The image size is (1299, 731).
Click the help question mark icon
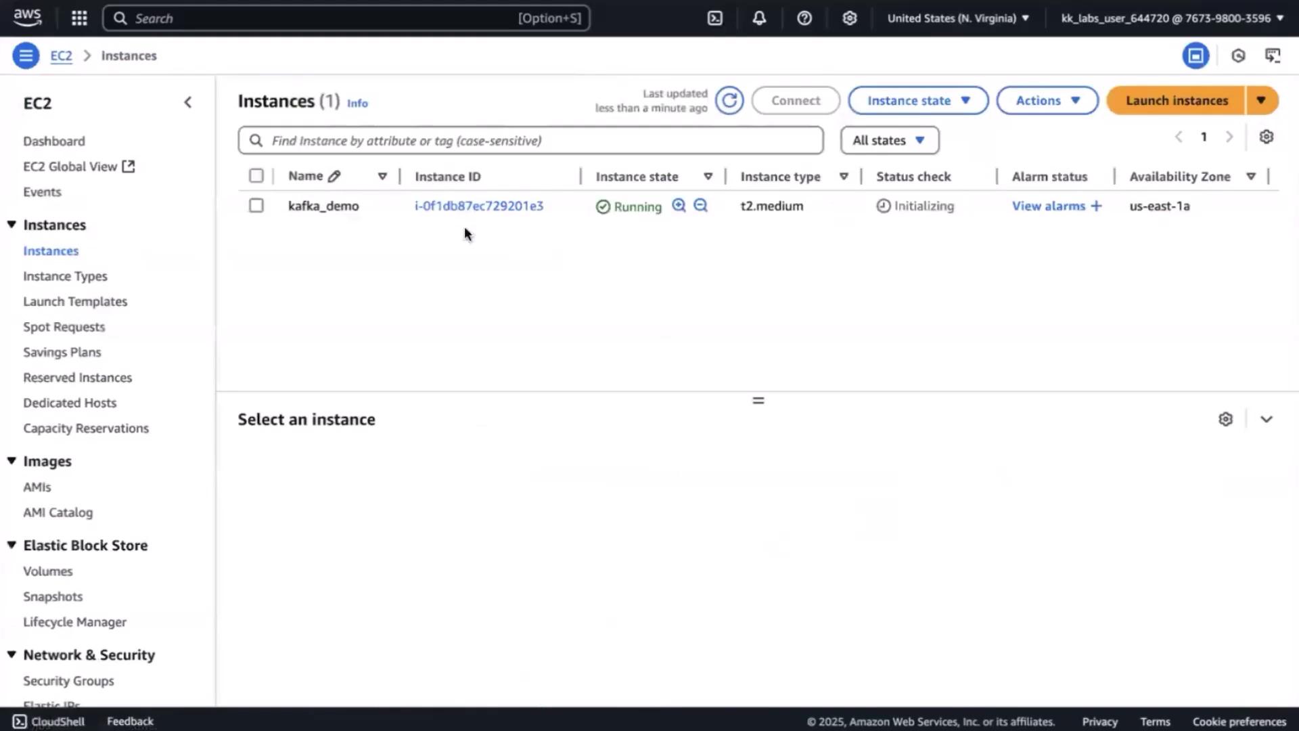pyautogui.click(x=804, y=18)
